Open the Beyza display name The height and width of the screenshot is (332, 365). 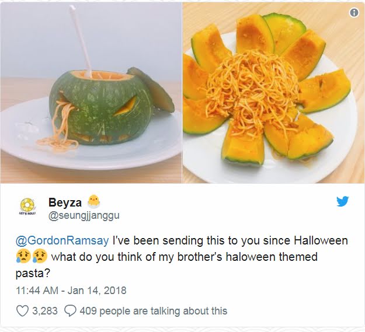coord(65,202)
